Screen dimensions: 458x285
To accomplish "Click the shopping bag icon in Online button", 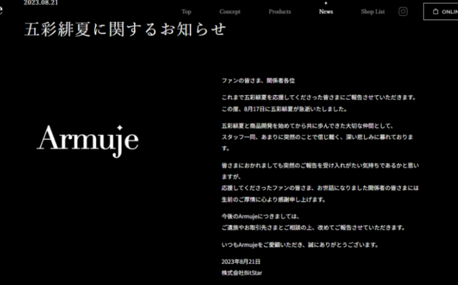I will (436, 11).
